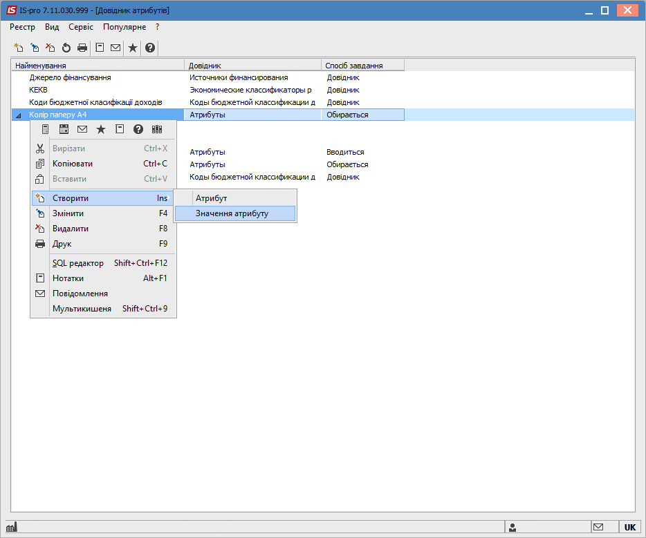Click the user icon in status bar
Viewport: 646px width, 538px height.
pyautogui.click(x=513, y=528)
